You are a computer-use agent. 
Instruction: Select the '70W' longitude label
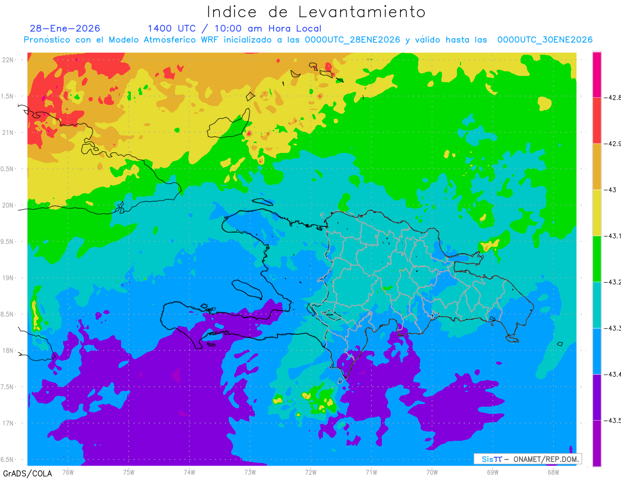pyautogui.click(x=432, y=472)
